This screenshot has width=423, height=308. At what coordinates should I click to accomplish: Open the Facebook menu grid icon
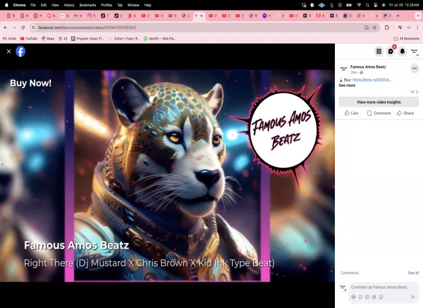(379, 51)
